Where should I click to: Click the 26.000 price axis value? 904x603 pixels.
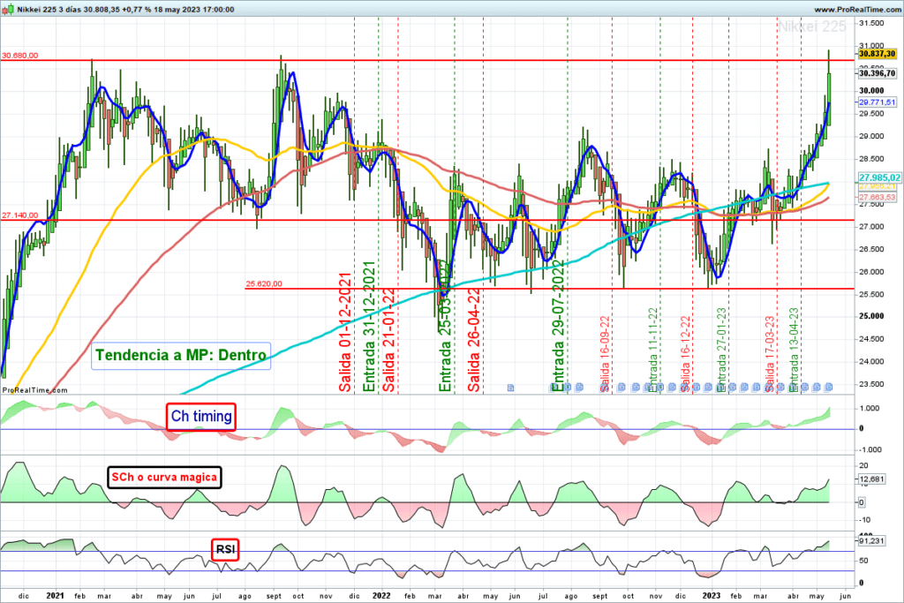tap(871, 272)
